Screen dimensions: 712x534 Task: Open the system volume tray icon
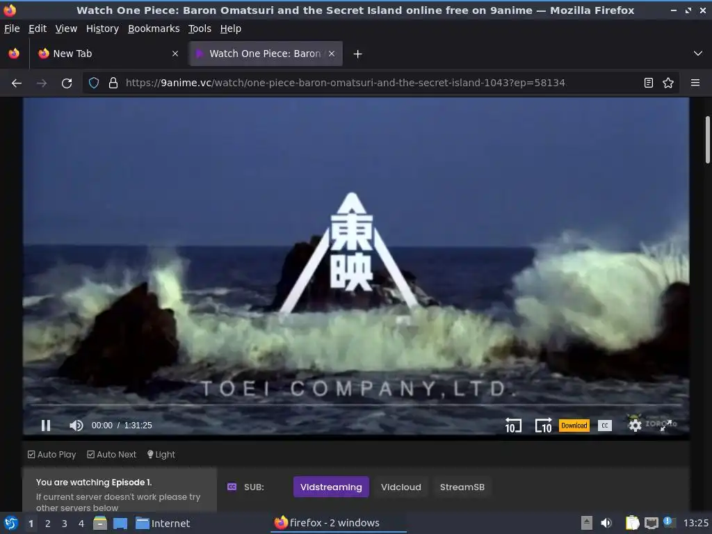tap(606, 523)
